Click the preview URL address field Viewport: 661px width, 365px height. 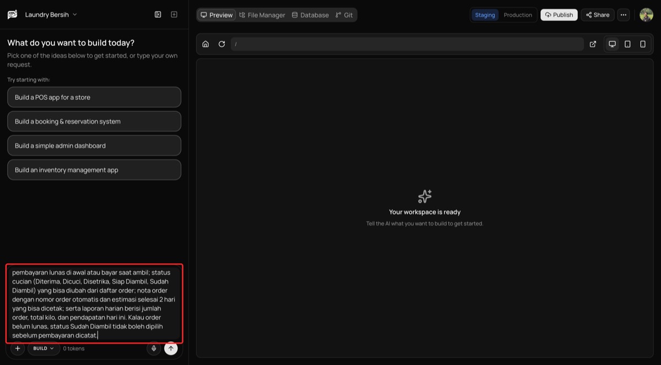click(407, 44)
